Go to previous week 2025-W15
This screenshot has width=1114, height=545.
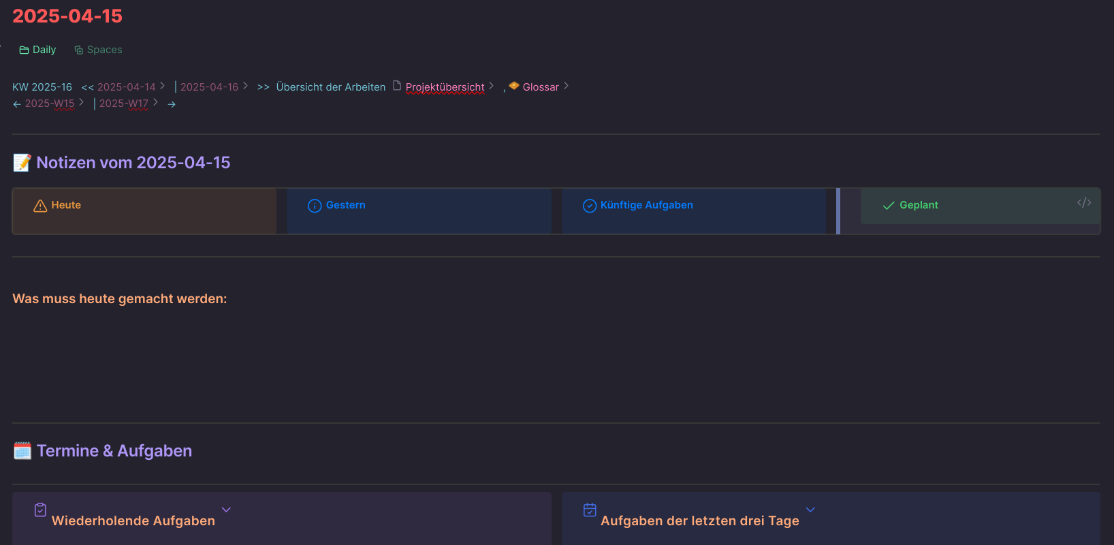[x=50, y=104]
